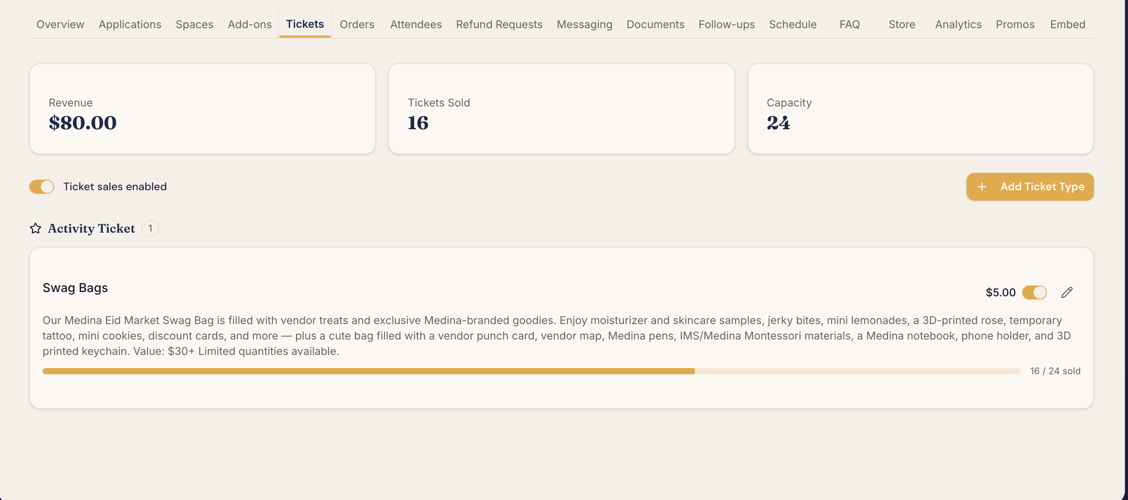Click the Capacity 24 card
This screenshot has height=500, width=1128.
tap(921, 109)
